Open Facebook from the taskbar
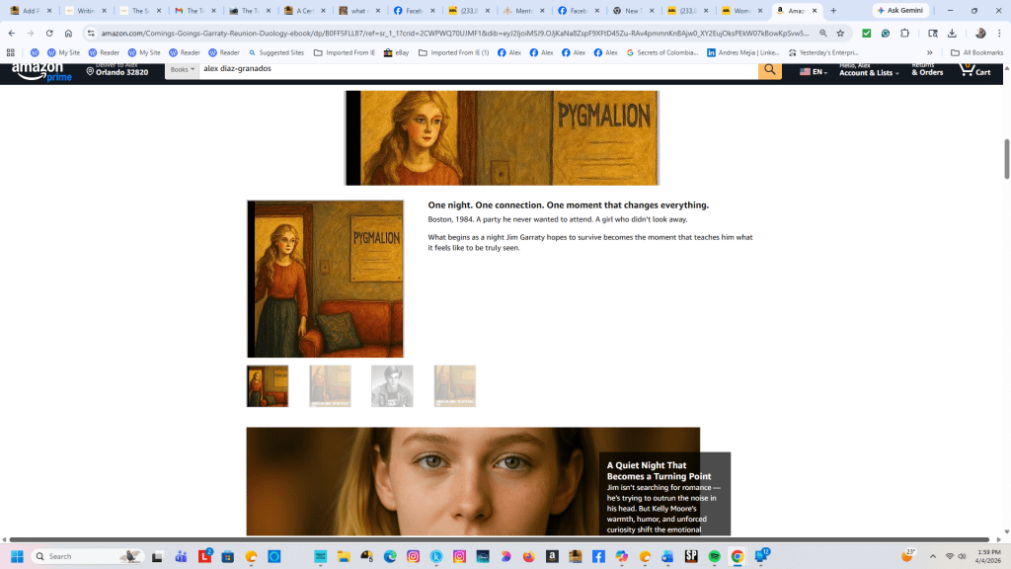 (x=598, y=556)
